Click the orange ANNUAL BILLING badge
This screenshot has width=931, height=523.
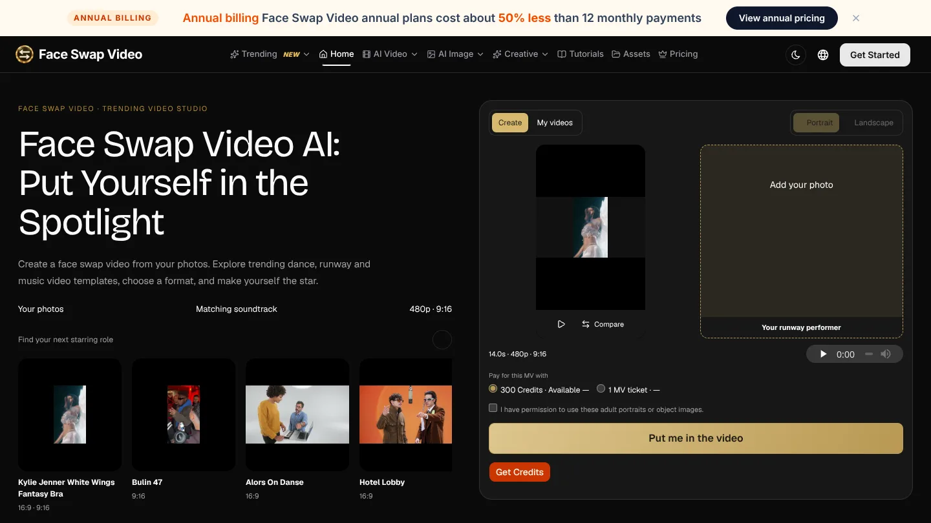tap(112, 18)
